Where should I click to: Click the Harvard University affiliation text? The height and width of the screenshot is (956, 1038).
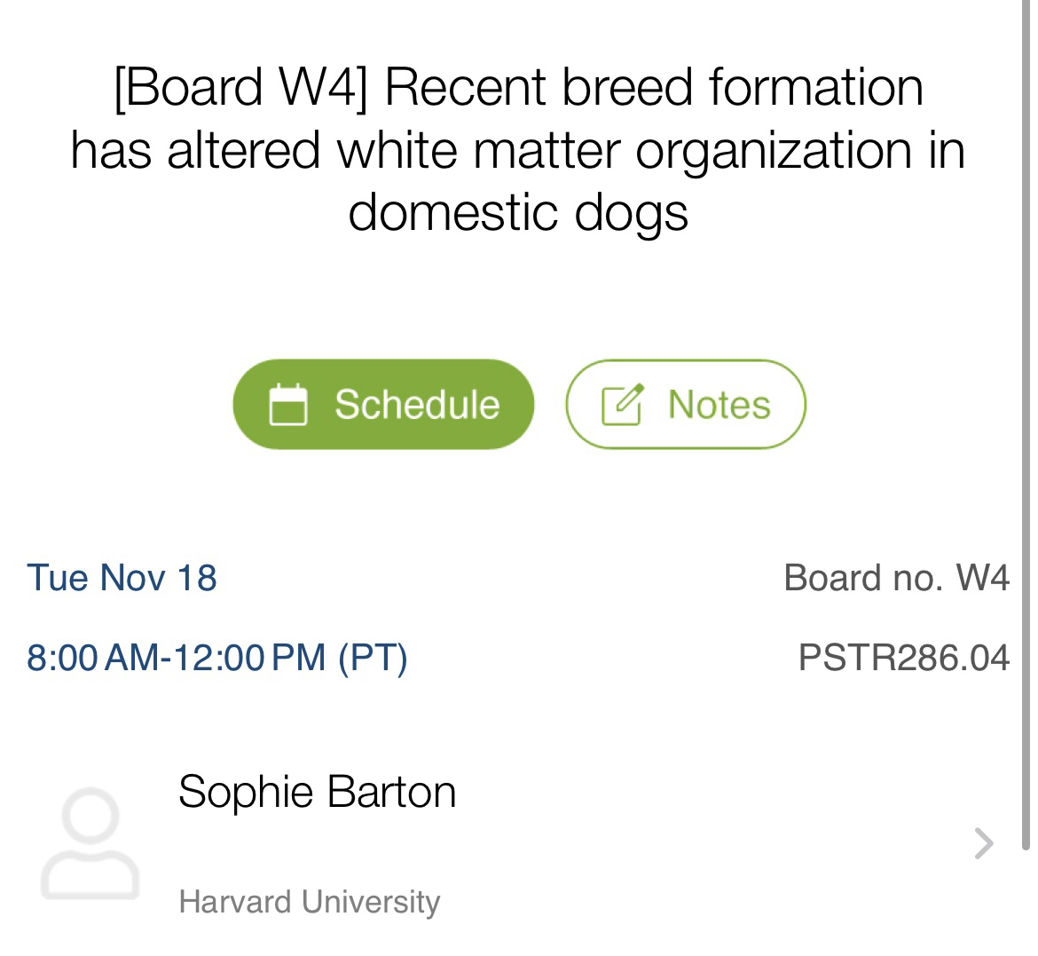pyautogui.click(x=309, y=902)
